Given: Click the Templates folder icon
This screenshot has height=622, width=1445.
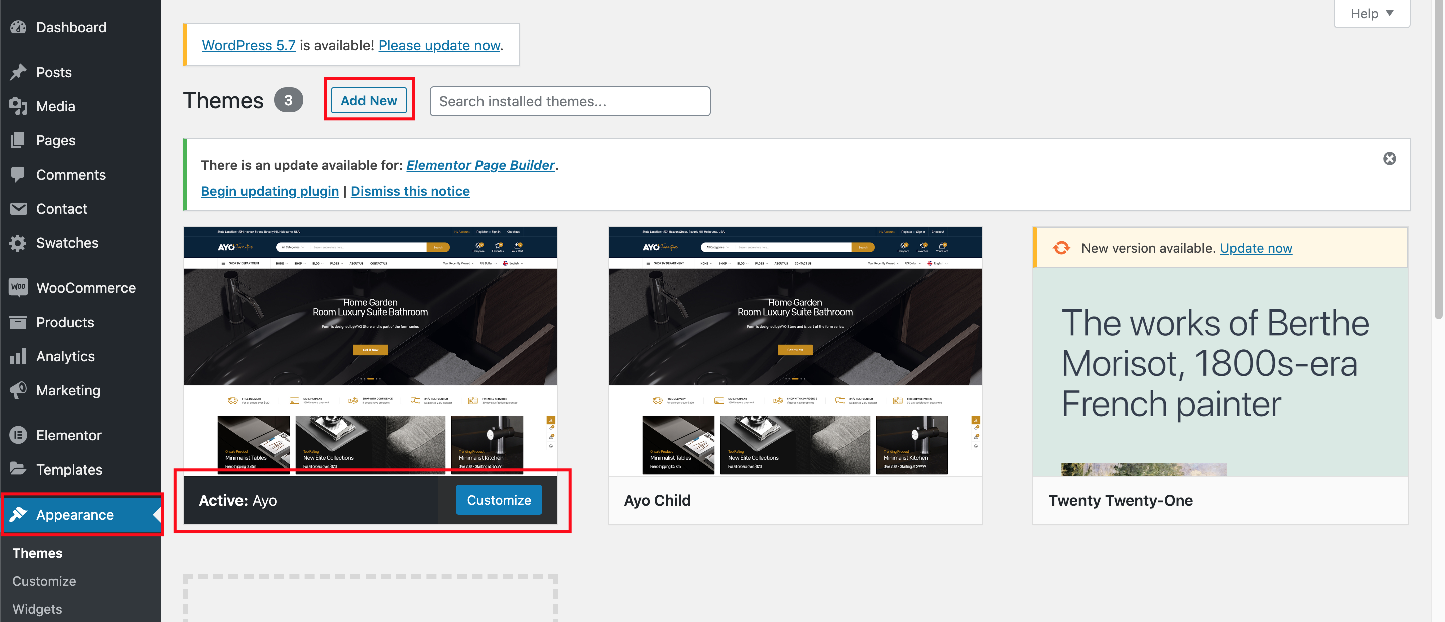Looking at the screenshot, I should (18, 470).
